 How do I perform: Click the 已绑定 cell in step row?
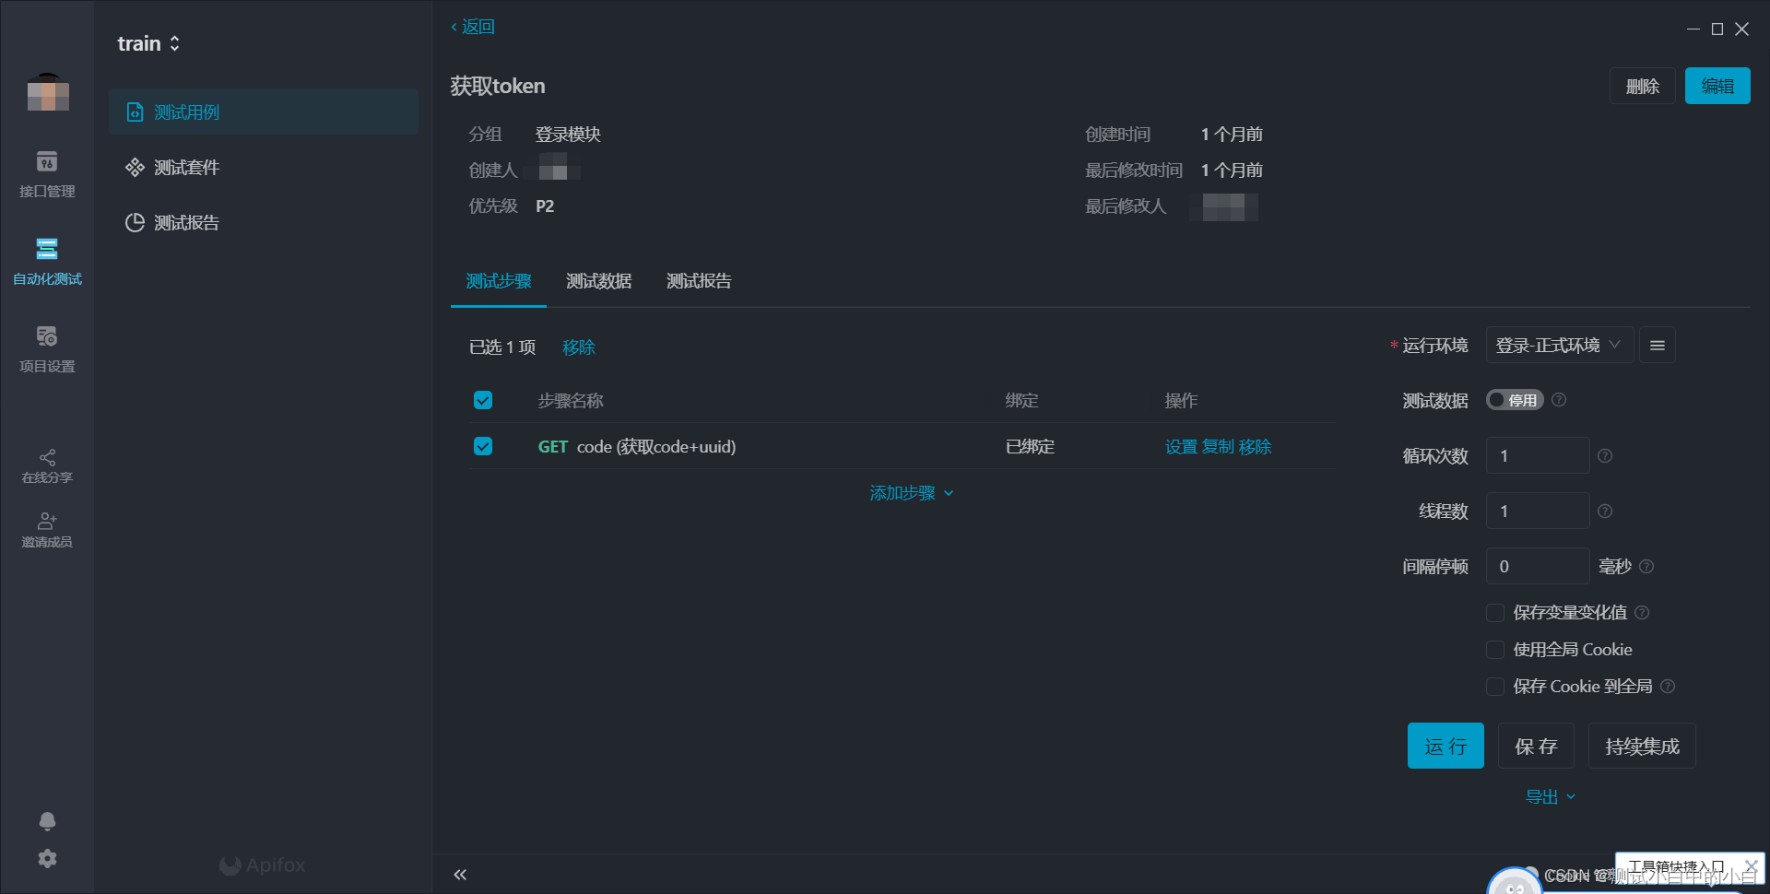1030,447
